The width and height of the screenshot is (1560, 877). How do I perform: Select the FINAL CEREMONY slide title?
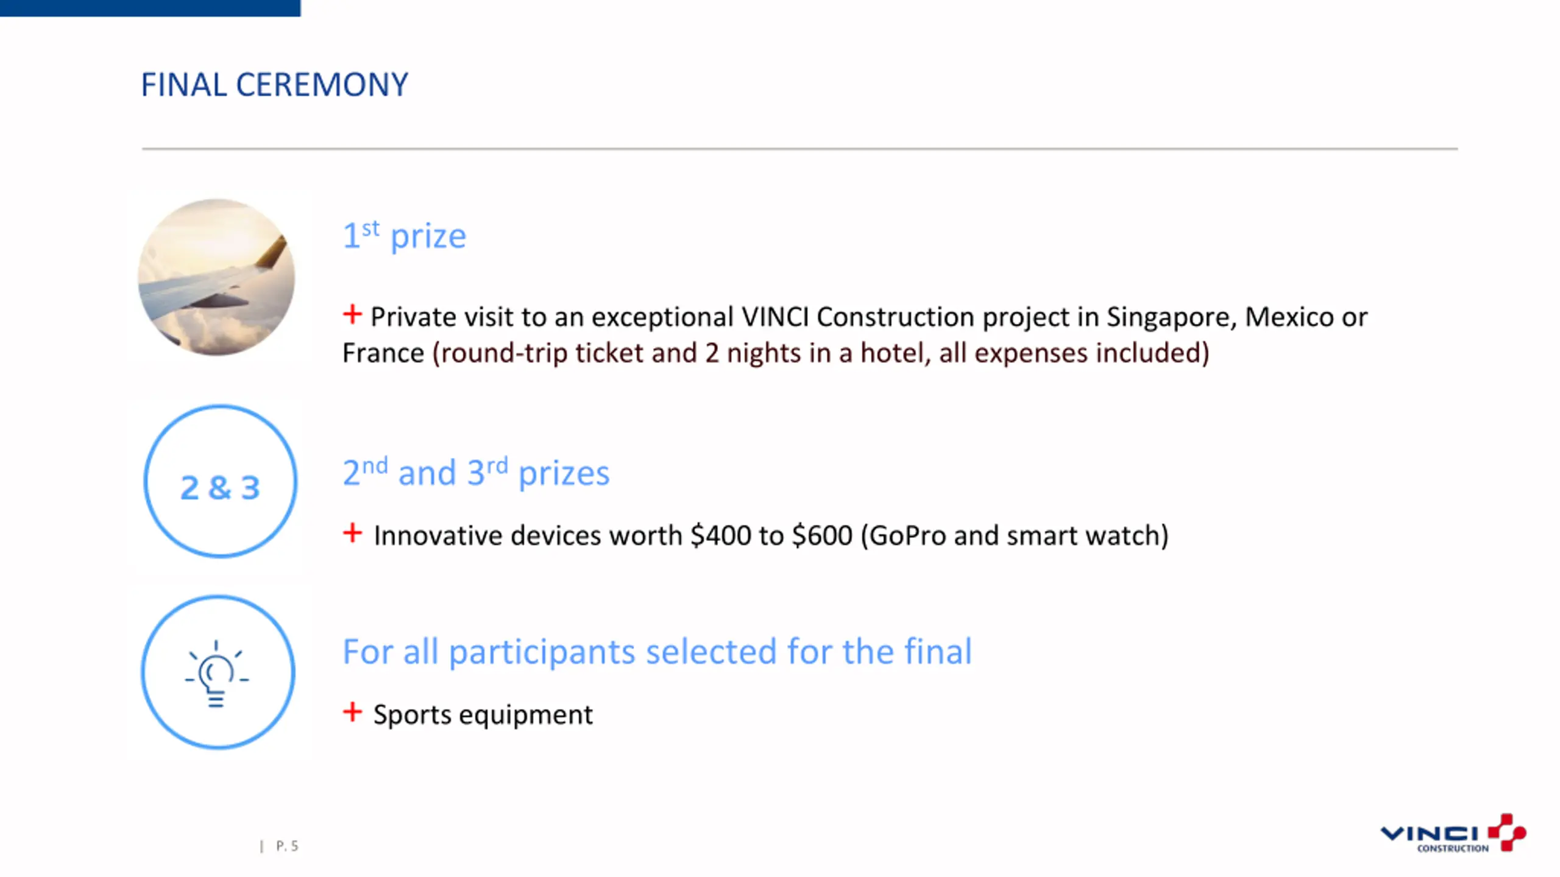[274, 85]
